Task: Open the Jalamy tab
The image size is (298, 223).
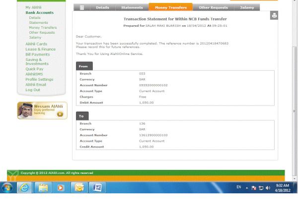Action: pyautogui.click(x=247, y=7)
